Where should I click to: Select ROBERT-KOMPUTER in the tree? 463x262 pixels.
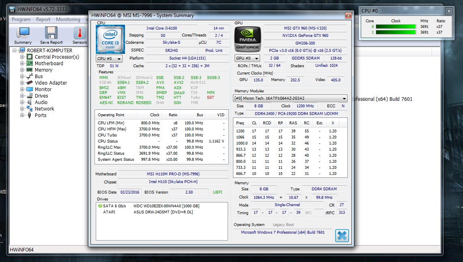pyautogui.click(x=50, y=50)
